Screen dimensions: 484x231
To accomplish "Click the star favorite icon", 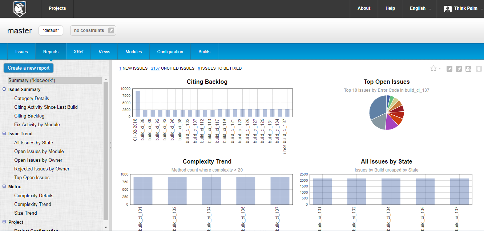I will [433, 68].
